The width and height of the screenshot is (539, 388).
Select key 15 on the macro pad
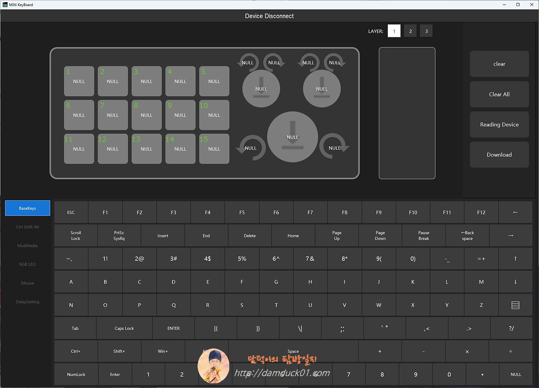[x=214, y=149]
